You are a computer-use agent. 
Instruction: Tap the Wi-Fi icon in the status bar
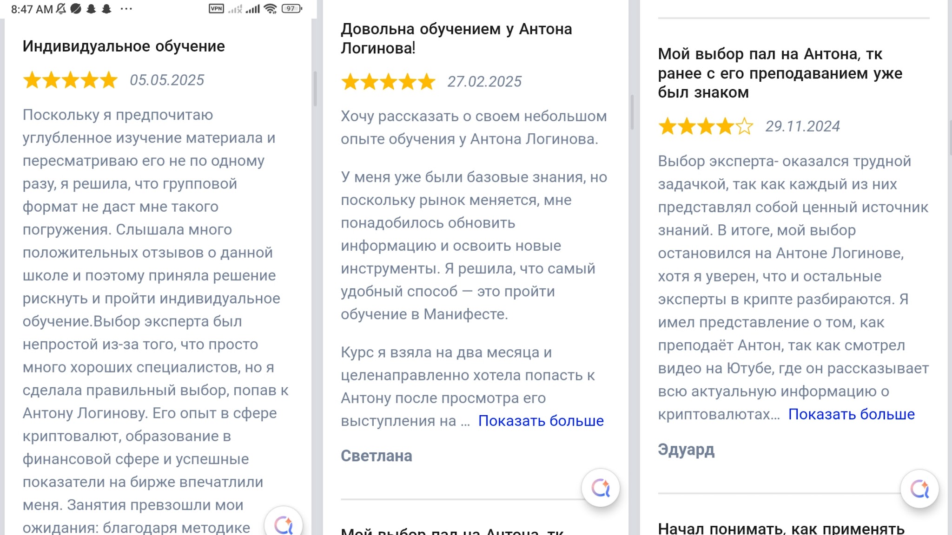tap(270, 8)
